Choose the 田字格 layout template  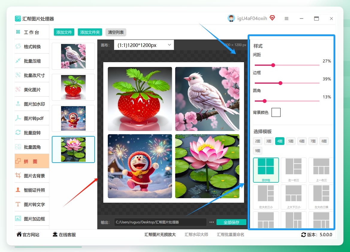click(x=266, y=170)
